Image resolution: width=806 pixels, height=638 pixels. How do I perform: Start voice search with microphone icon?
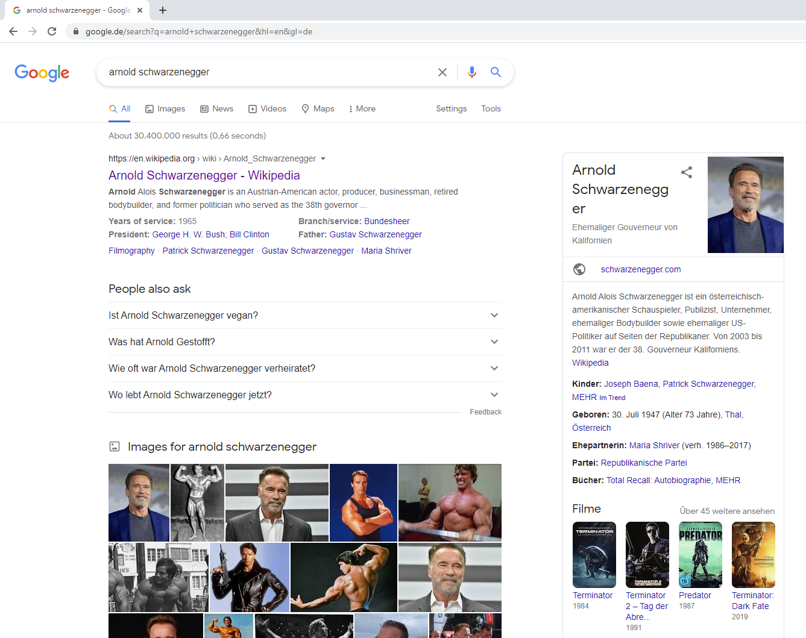tap(472, 72)
